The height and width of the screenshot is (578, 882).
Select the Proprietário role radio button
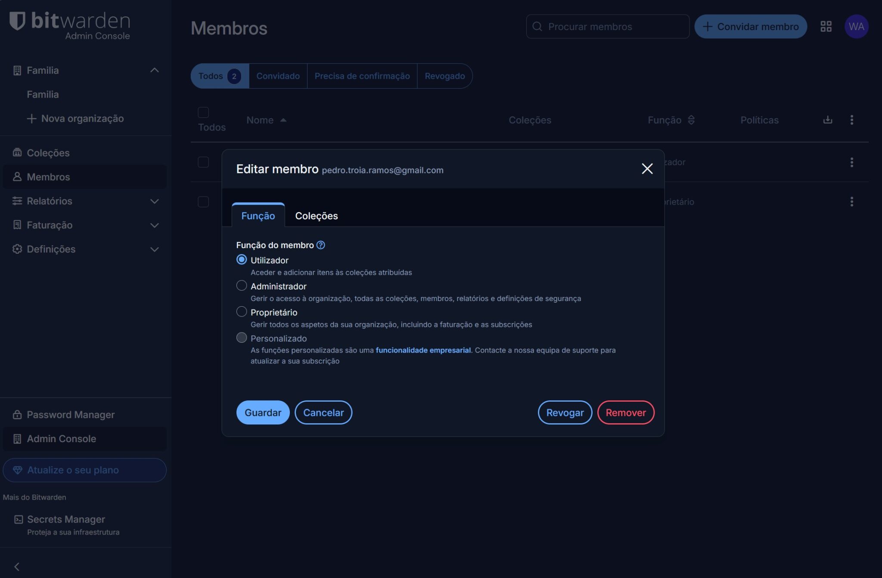pyautogui.click(x=241, y=312)
